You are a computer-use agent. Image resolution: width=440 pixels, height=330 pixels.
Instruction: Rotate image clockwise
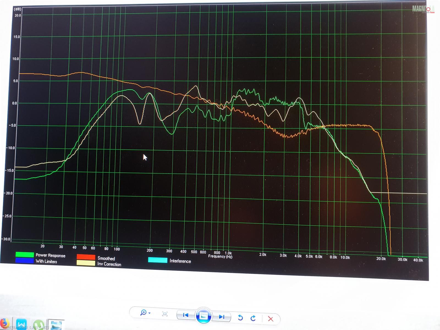pos(253,318)
